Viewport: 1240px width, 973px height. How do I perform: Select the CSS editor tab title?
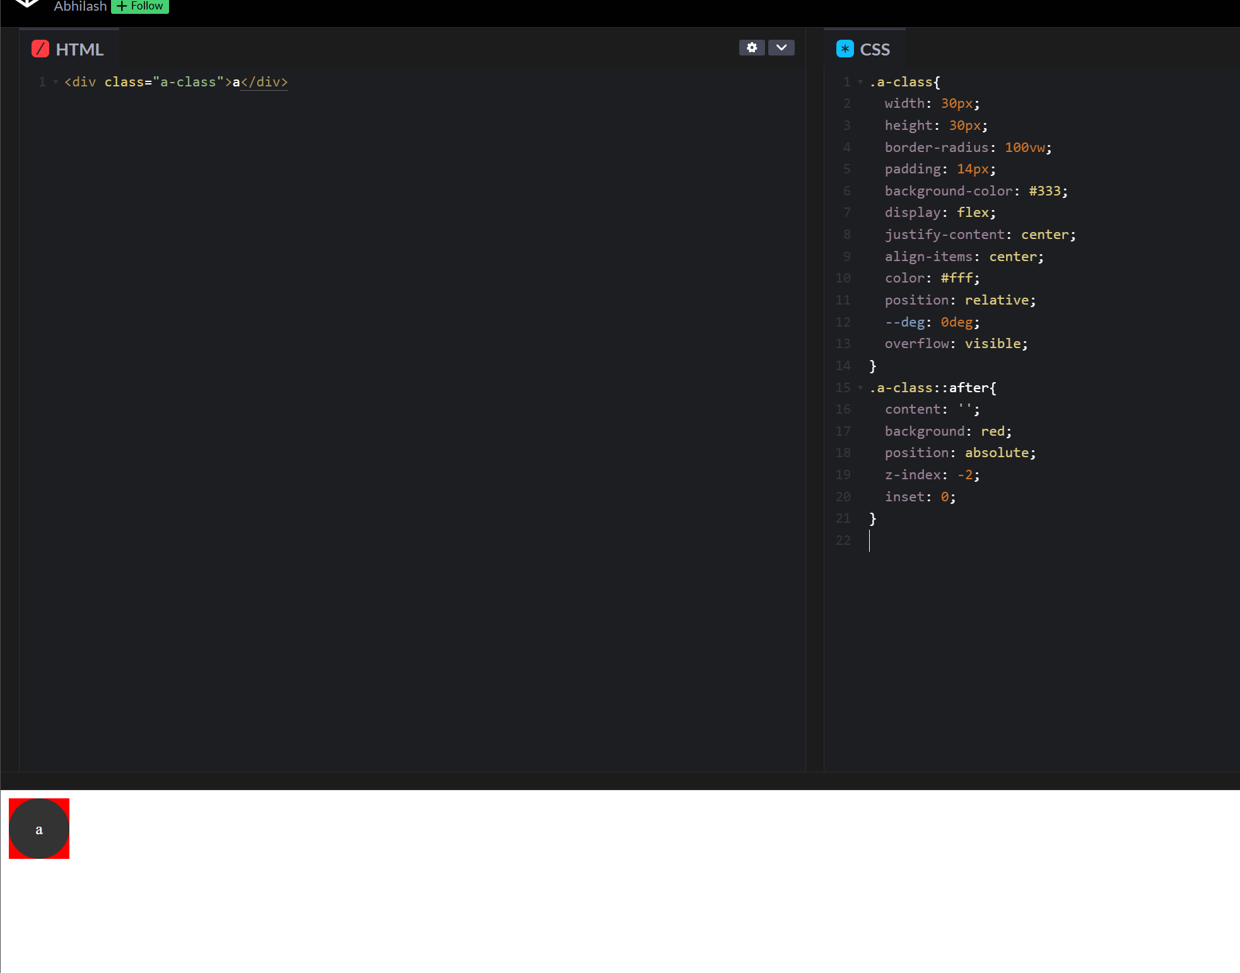875,49
